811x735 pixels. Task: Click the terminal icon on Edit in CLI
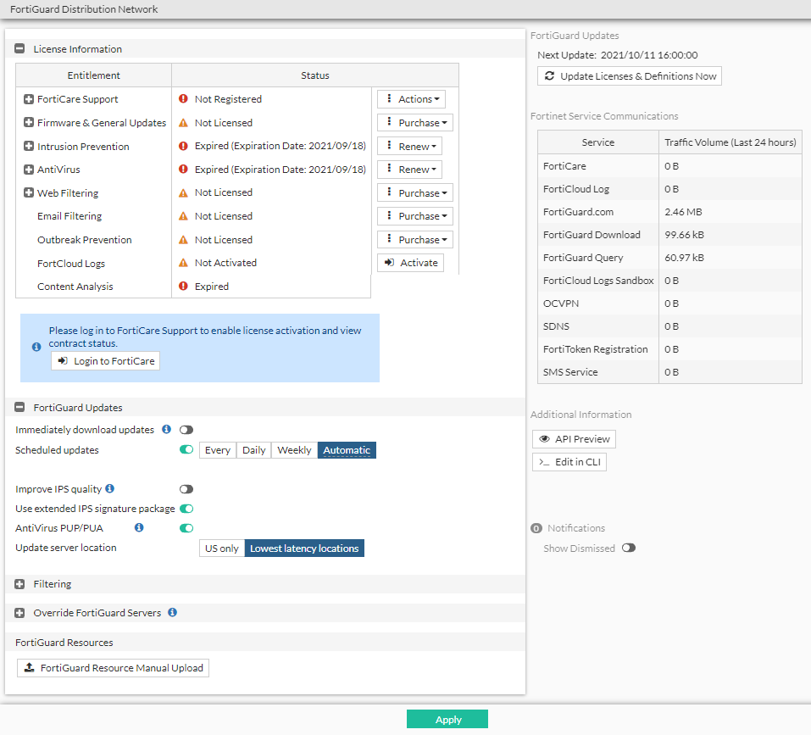coord(547,461)
